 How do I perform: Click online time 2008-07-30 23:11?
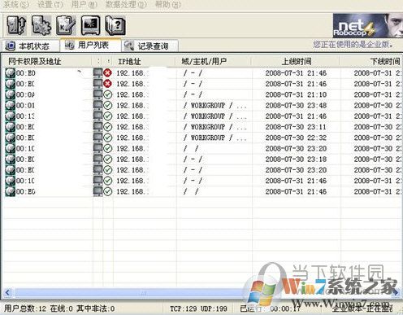tap(296, 127)
